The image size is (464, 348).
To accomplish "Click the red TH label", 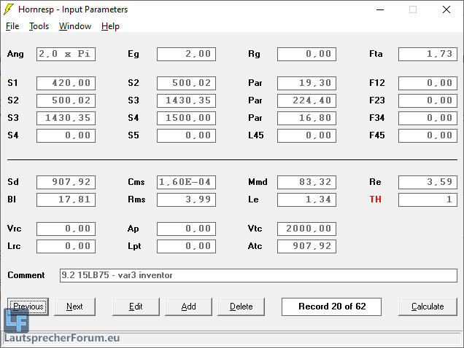I will (375, 199).
